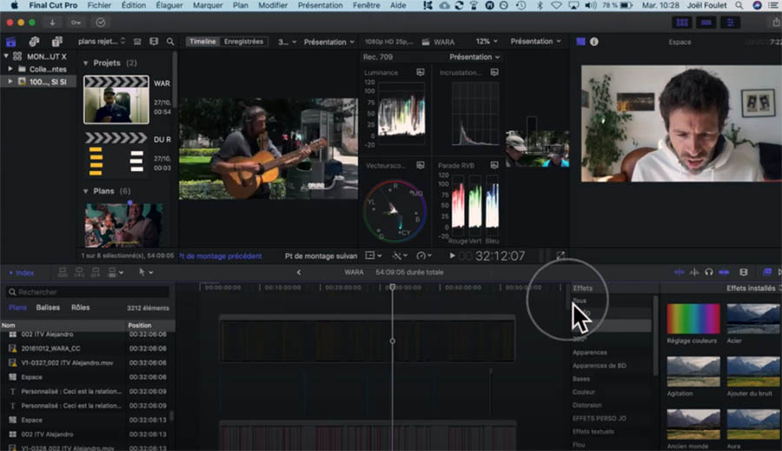Viewport: 782px width, 451px height.
Task: Choose Parade RVB scope type icon
Action: 494,165
